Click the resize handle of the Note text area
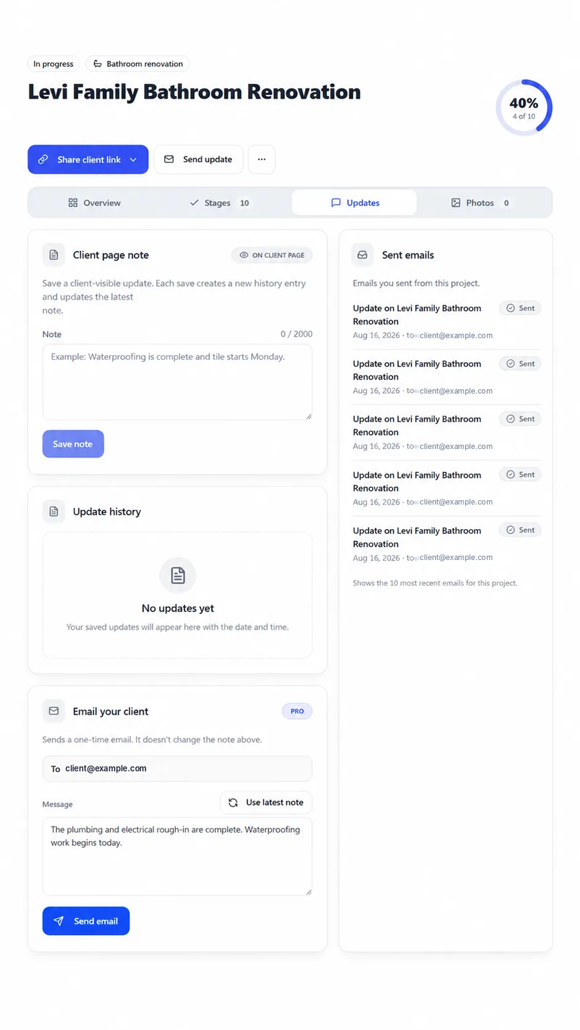The height and width of the screenshot is (1030, 580). pyautogui.click(x=309, y=416)
